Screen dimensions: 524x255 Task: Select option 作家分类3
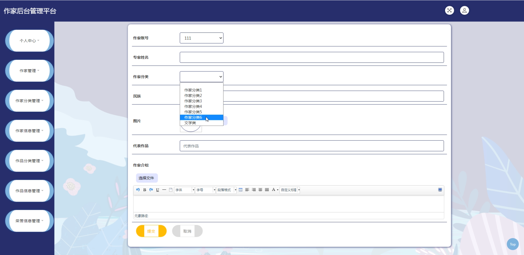pos(202,101)
